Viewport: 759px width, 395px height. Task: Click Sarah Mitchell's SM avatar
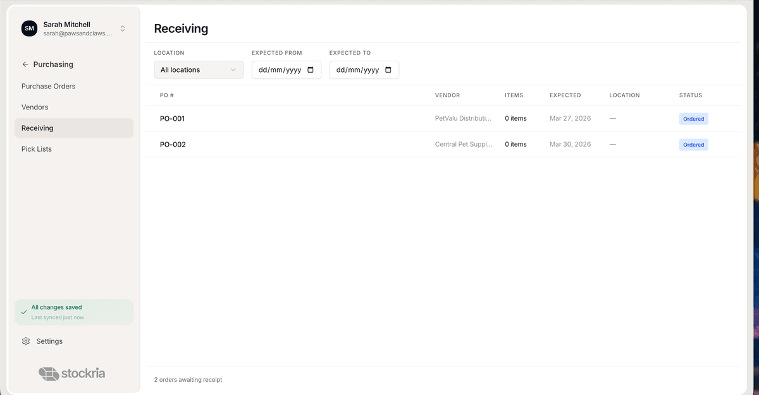[29, 28]
